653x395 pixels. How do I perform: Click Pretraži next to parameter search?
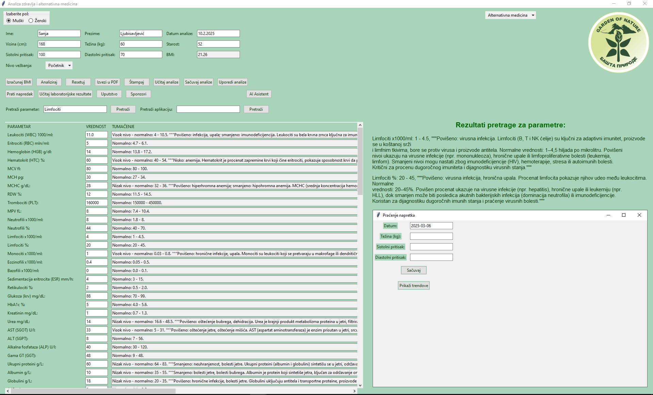tap(123, 109)
